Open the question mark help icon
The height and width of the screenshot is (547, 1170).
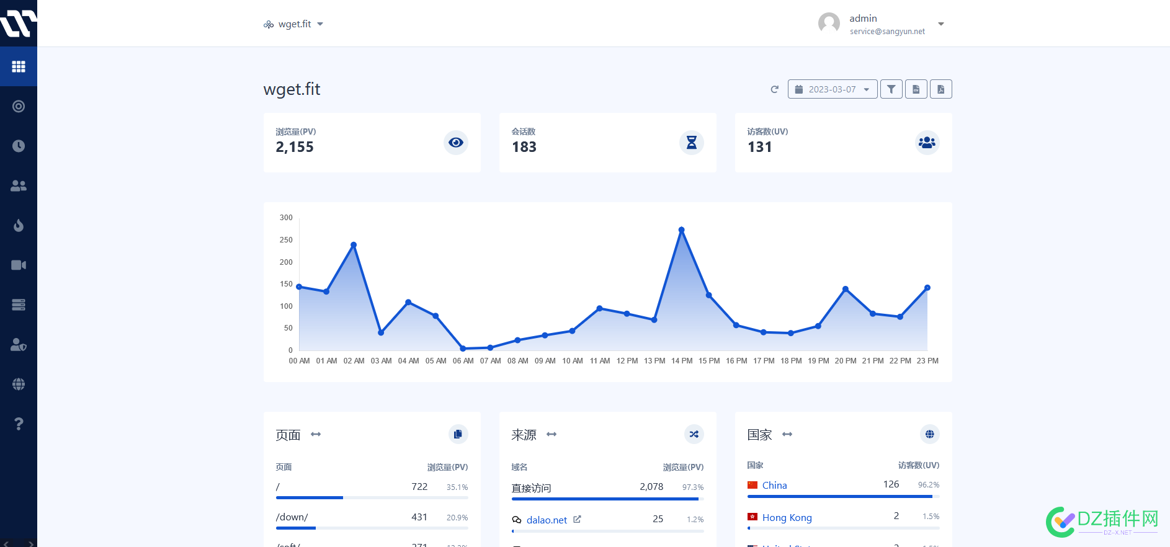[19, 424]
